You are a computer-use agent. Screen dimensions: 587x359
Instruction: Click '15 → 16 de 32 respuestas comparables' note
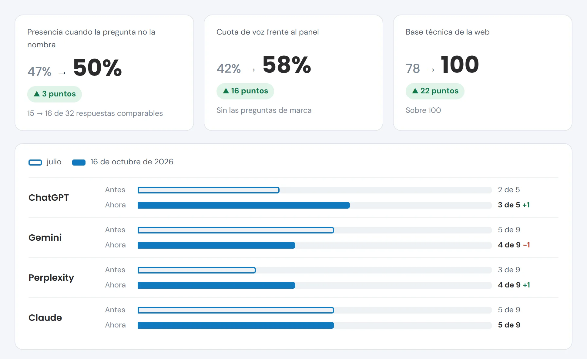coord(95,113)
